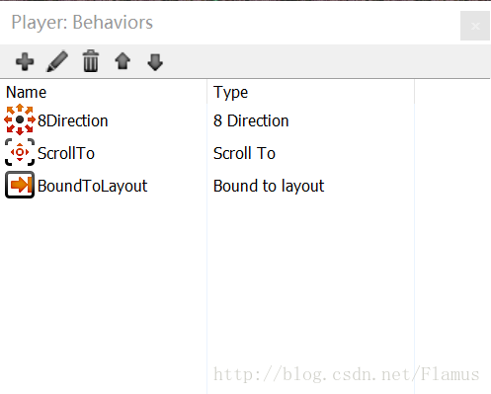Select the ScrollTo name entry
491x394 pixels.
coord(66,153)
